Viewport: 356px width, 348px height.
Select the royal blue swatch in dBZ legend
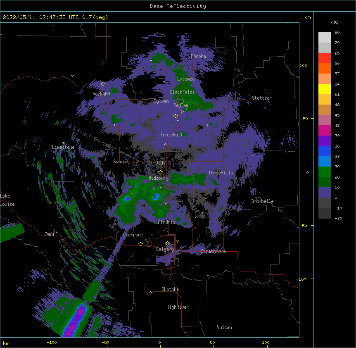tap(325, 151)
